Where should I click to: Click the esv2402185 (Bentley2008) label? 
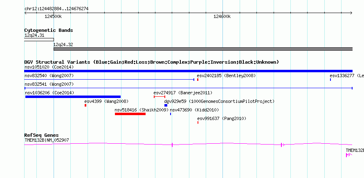coord(226,76)
